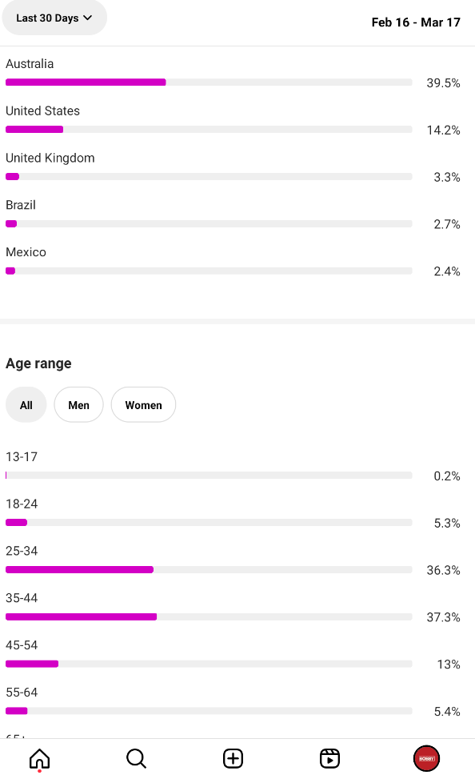The image size is (475, 775).
Task: Open the profile avatar icon
Action: coord(426,759)
